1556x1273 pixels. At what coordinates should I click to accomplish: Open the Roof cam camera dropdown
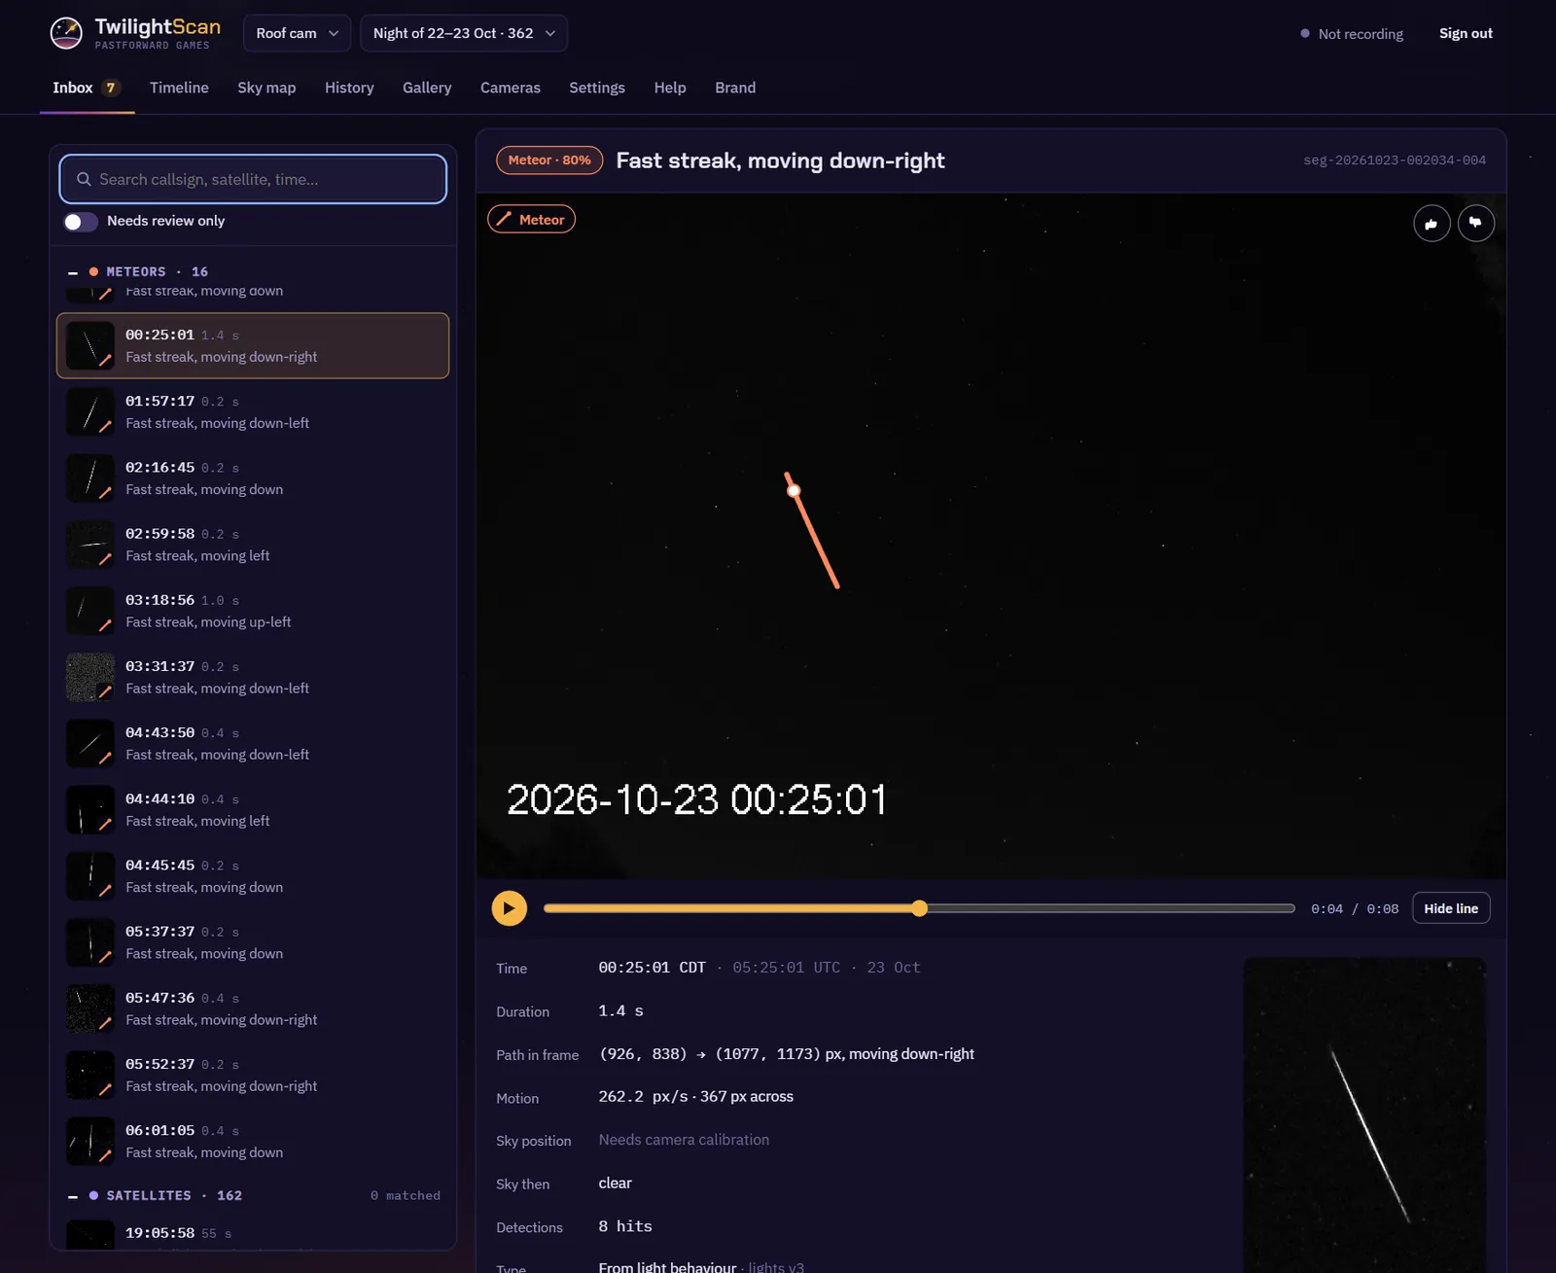pyautogui.click(x=297, y=33)
